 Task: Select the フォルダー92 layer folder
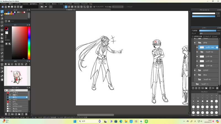(209, 52)
